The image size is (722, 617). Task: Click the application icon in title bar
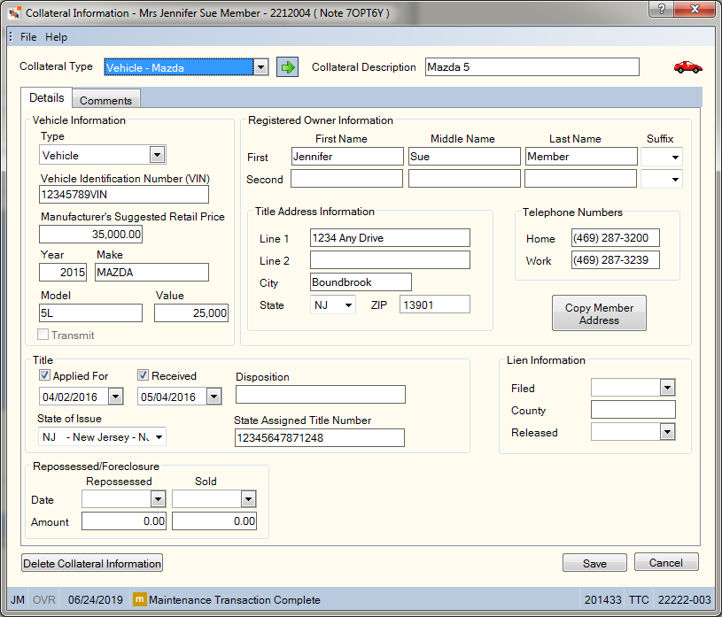click(x=14, y=13)
